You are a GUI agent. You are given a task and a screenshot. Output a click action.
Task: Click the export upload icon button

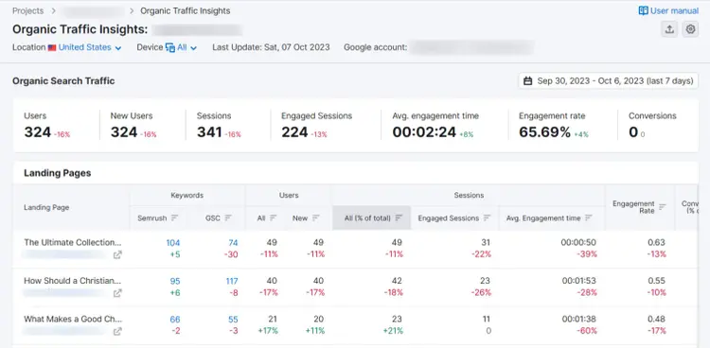669,29
